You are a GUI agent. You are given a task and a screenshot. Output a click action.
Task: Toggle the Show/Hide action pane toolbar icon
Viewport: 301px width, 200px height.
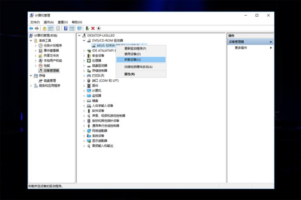click(72, 28)
